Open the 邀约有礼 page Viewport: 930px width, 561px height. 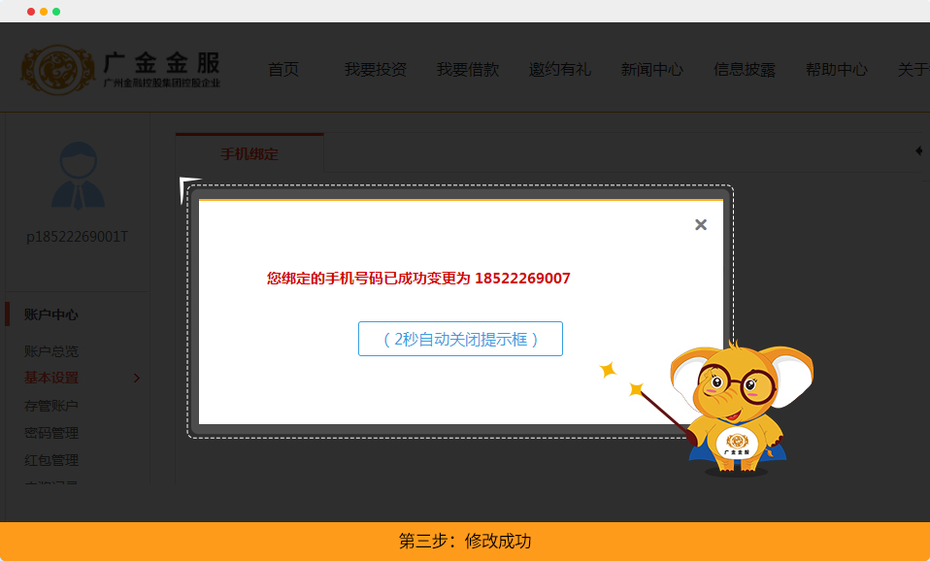(x=559, y=70)
